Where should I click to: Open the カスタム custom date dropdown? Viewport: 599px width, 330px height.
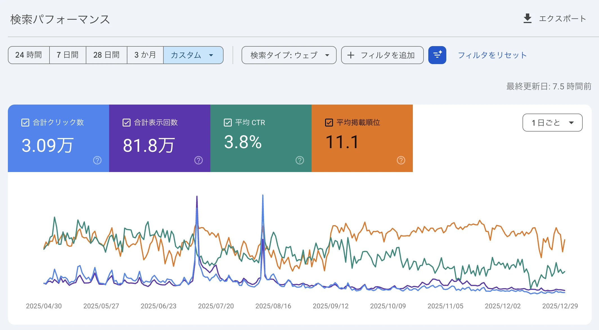click(193, 55)
